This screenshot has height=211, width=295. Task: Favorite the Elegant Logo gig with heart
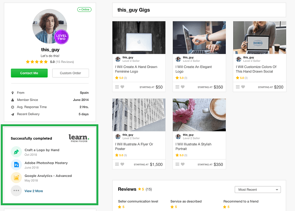click(183, 87)
